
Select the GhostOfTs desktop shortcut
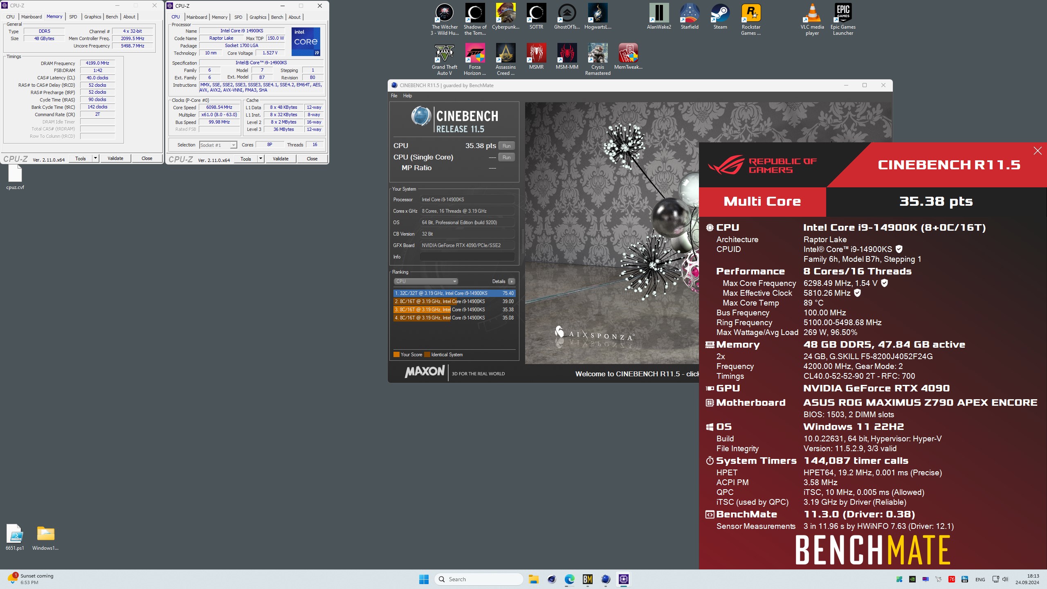coord(567,16)
